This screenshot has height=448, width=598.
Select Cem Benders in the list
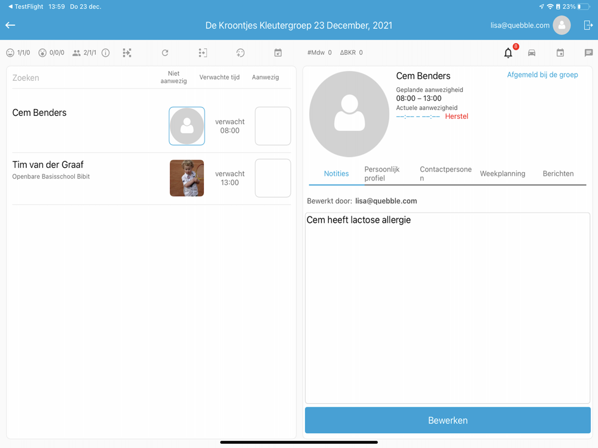(x=39, y=112)
